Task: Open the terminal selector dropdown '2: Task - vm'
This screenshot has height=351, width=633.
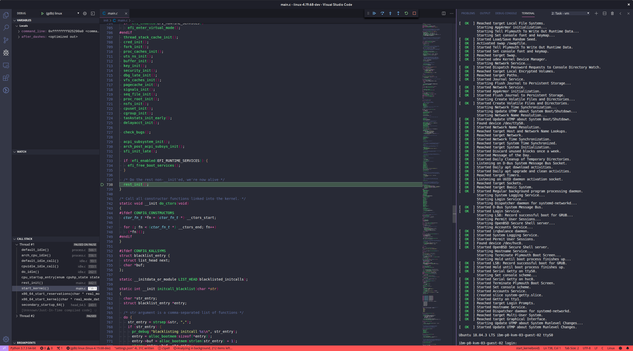Action: click(570, 13)
